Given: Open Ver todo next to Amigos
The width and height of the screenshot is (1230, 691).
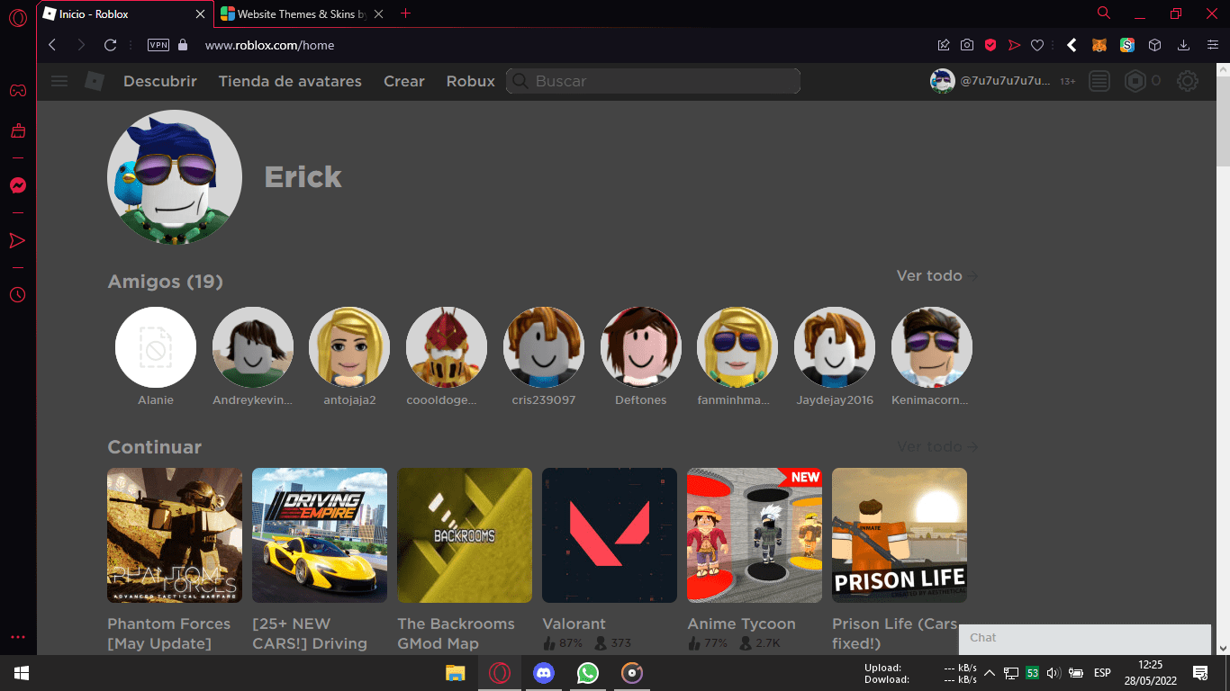Looking at the screenshot, I should pos(929,275).
